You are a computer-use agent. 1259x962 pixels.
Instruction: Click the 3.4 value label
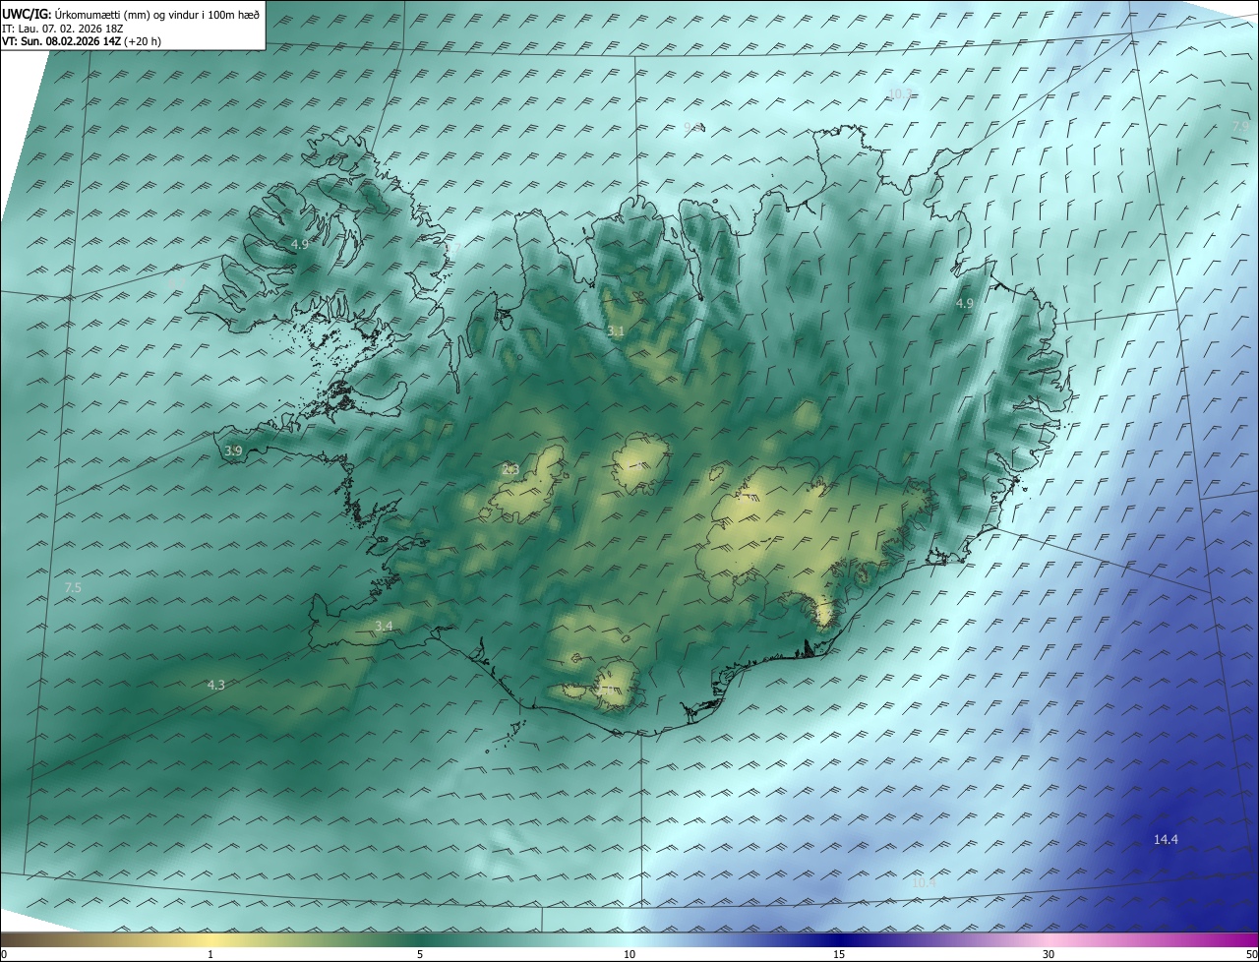pos(384,626)
